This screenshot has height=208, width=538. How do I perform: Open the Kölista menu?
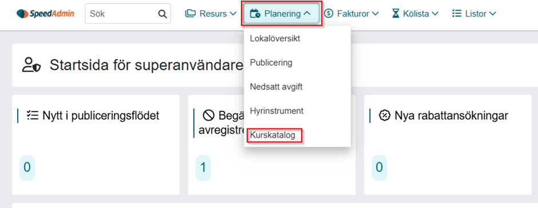point(416,14)
